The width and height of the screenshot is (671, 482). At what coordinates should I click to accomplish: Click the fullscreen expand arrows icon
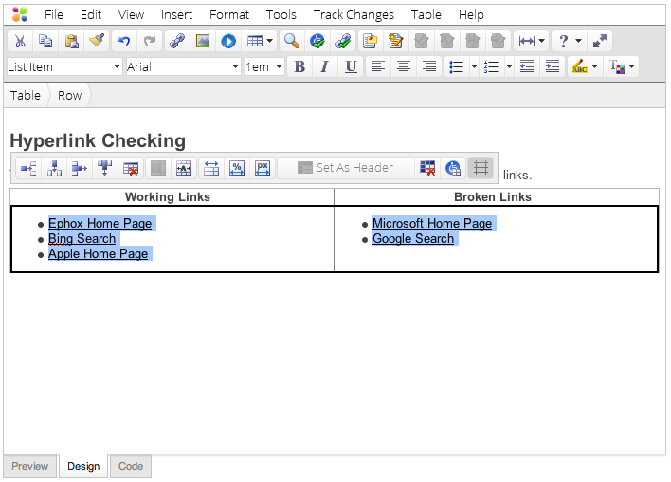600,41
